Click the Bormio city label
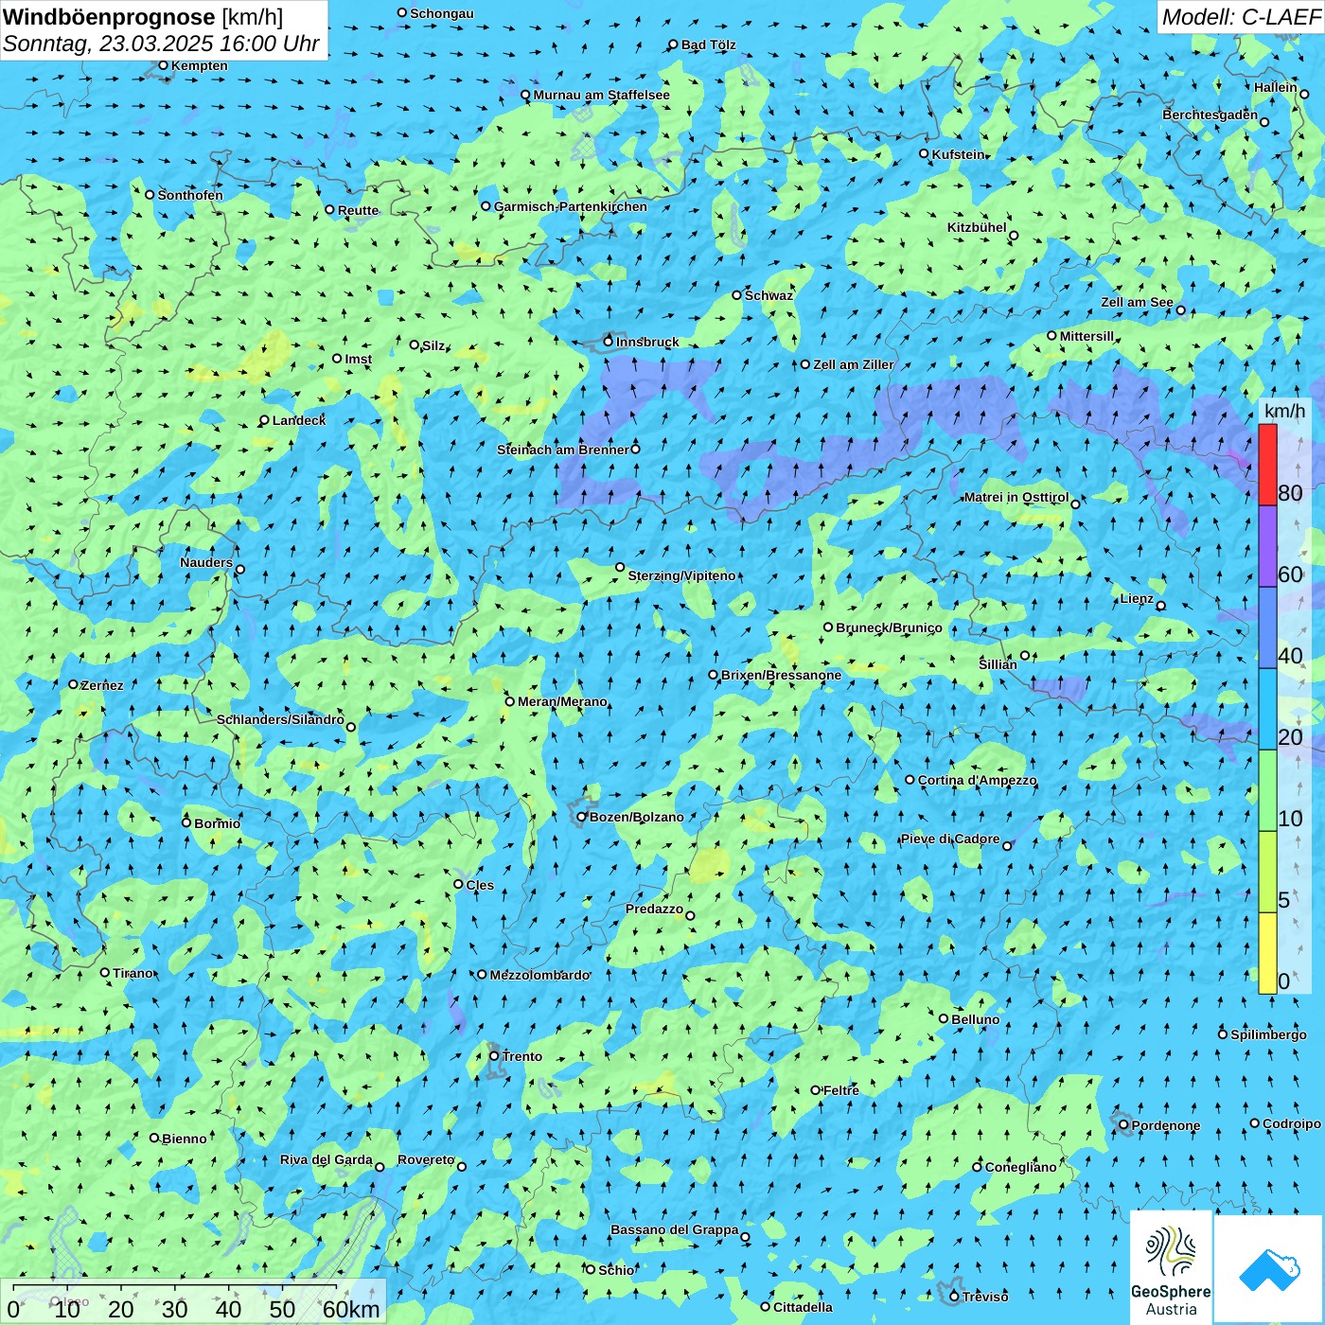Screen dimensions: 1325x1325 pyautogui.click(x=217, y=823)
